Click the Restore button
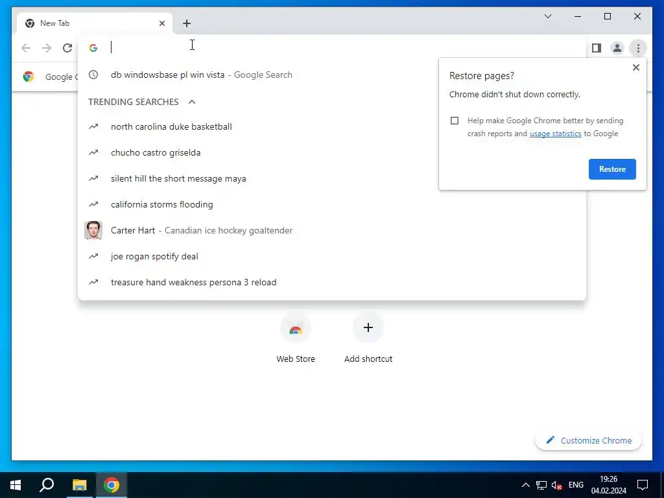The width and height of the screenshot is (664, 498). tap(612, 169)
